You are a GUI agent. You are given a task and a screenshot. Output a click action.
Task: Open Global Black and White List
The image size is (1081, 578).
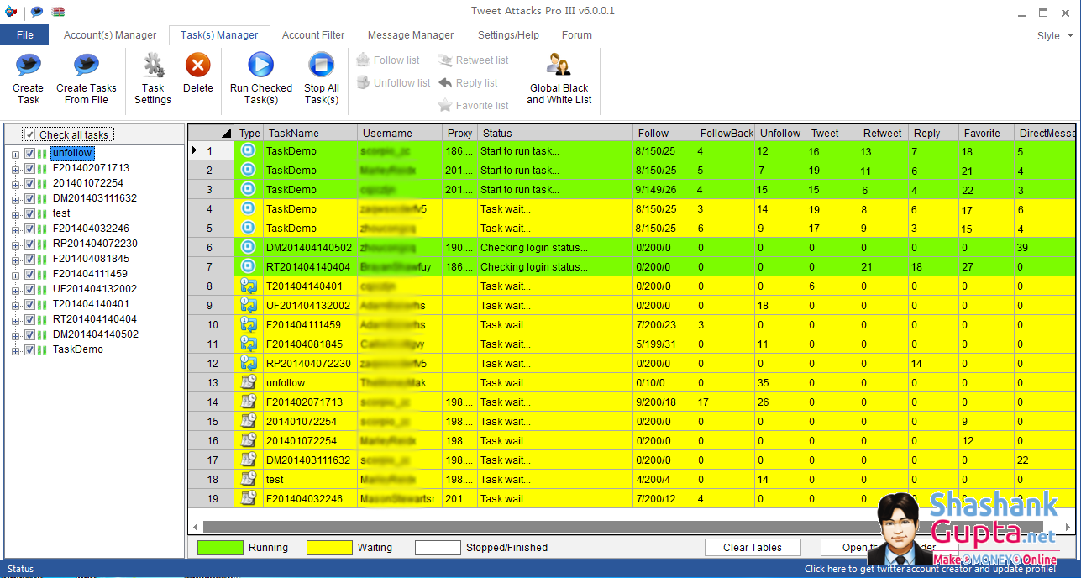[x=559, y=66]
